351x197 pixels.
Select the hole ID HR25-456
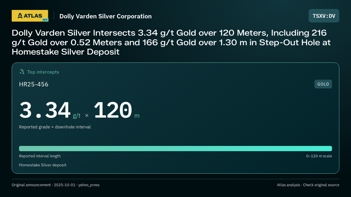(x=34, y=84)
